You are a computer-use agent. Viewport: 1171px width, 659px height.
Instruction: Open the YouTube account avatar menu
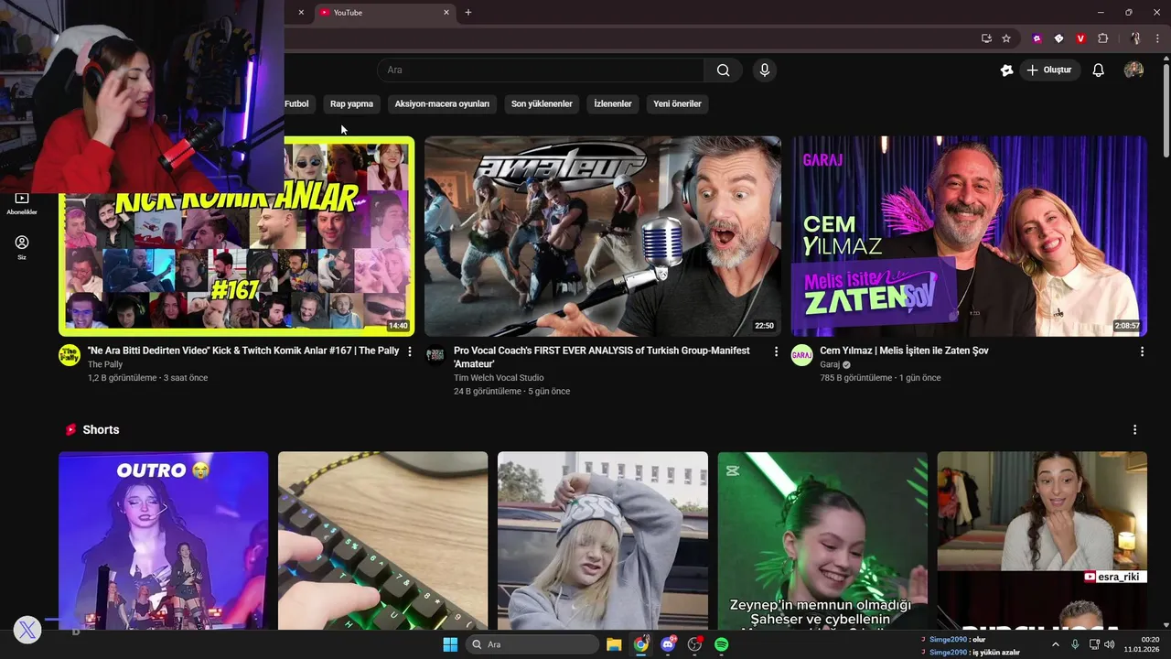point(1133,70)
